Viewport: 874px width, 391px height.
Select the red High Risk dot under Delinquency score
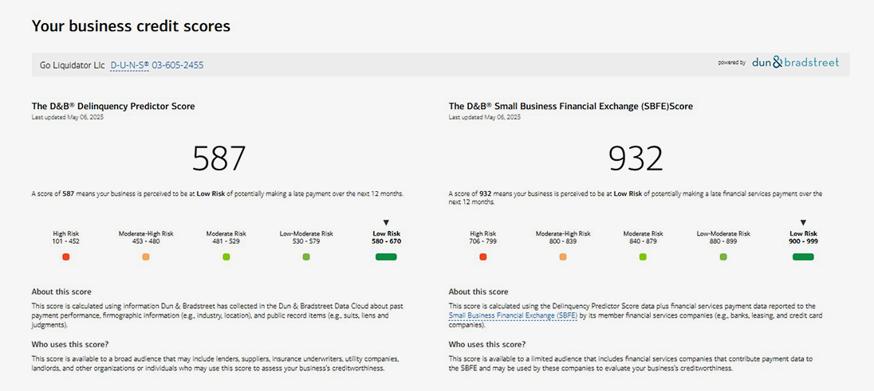pos(66,256)
